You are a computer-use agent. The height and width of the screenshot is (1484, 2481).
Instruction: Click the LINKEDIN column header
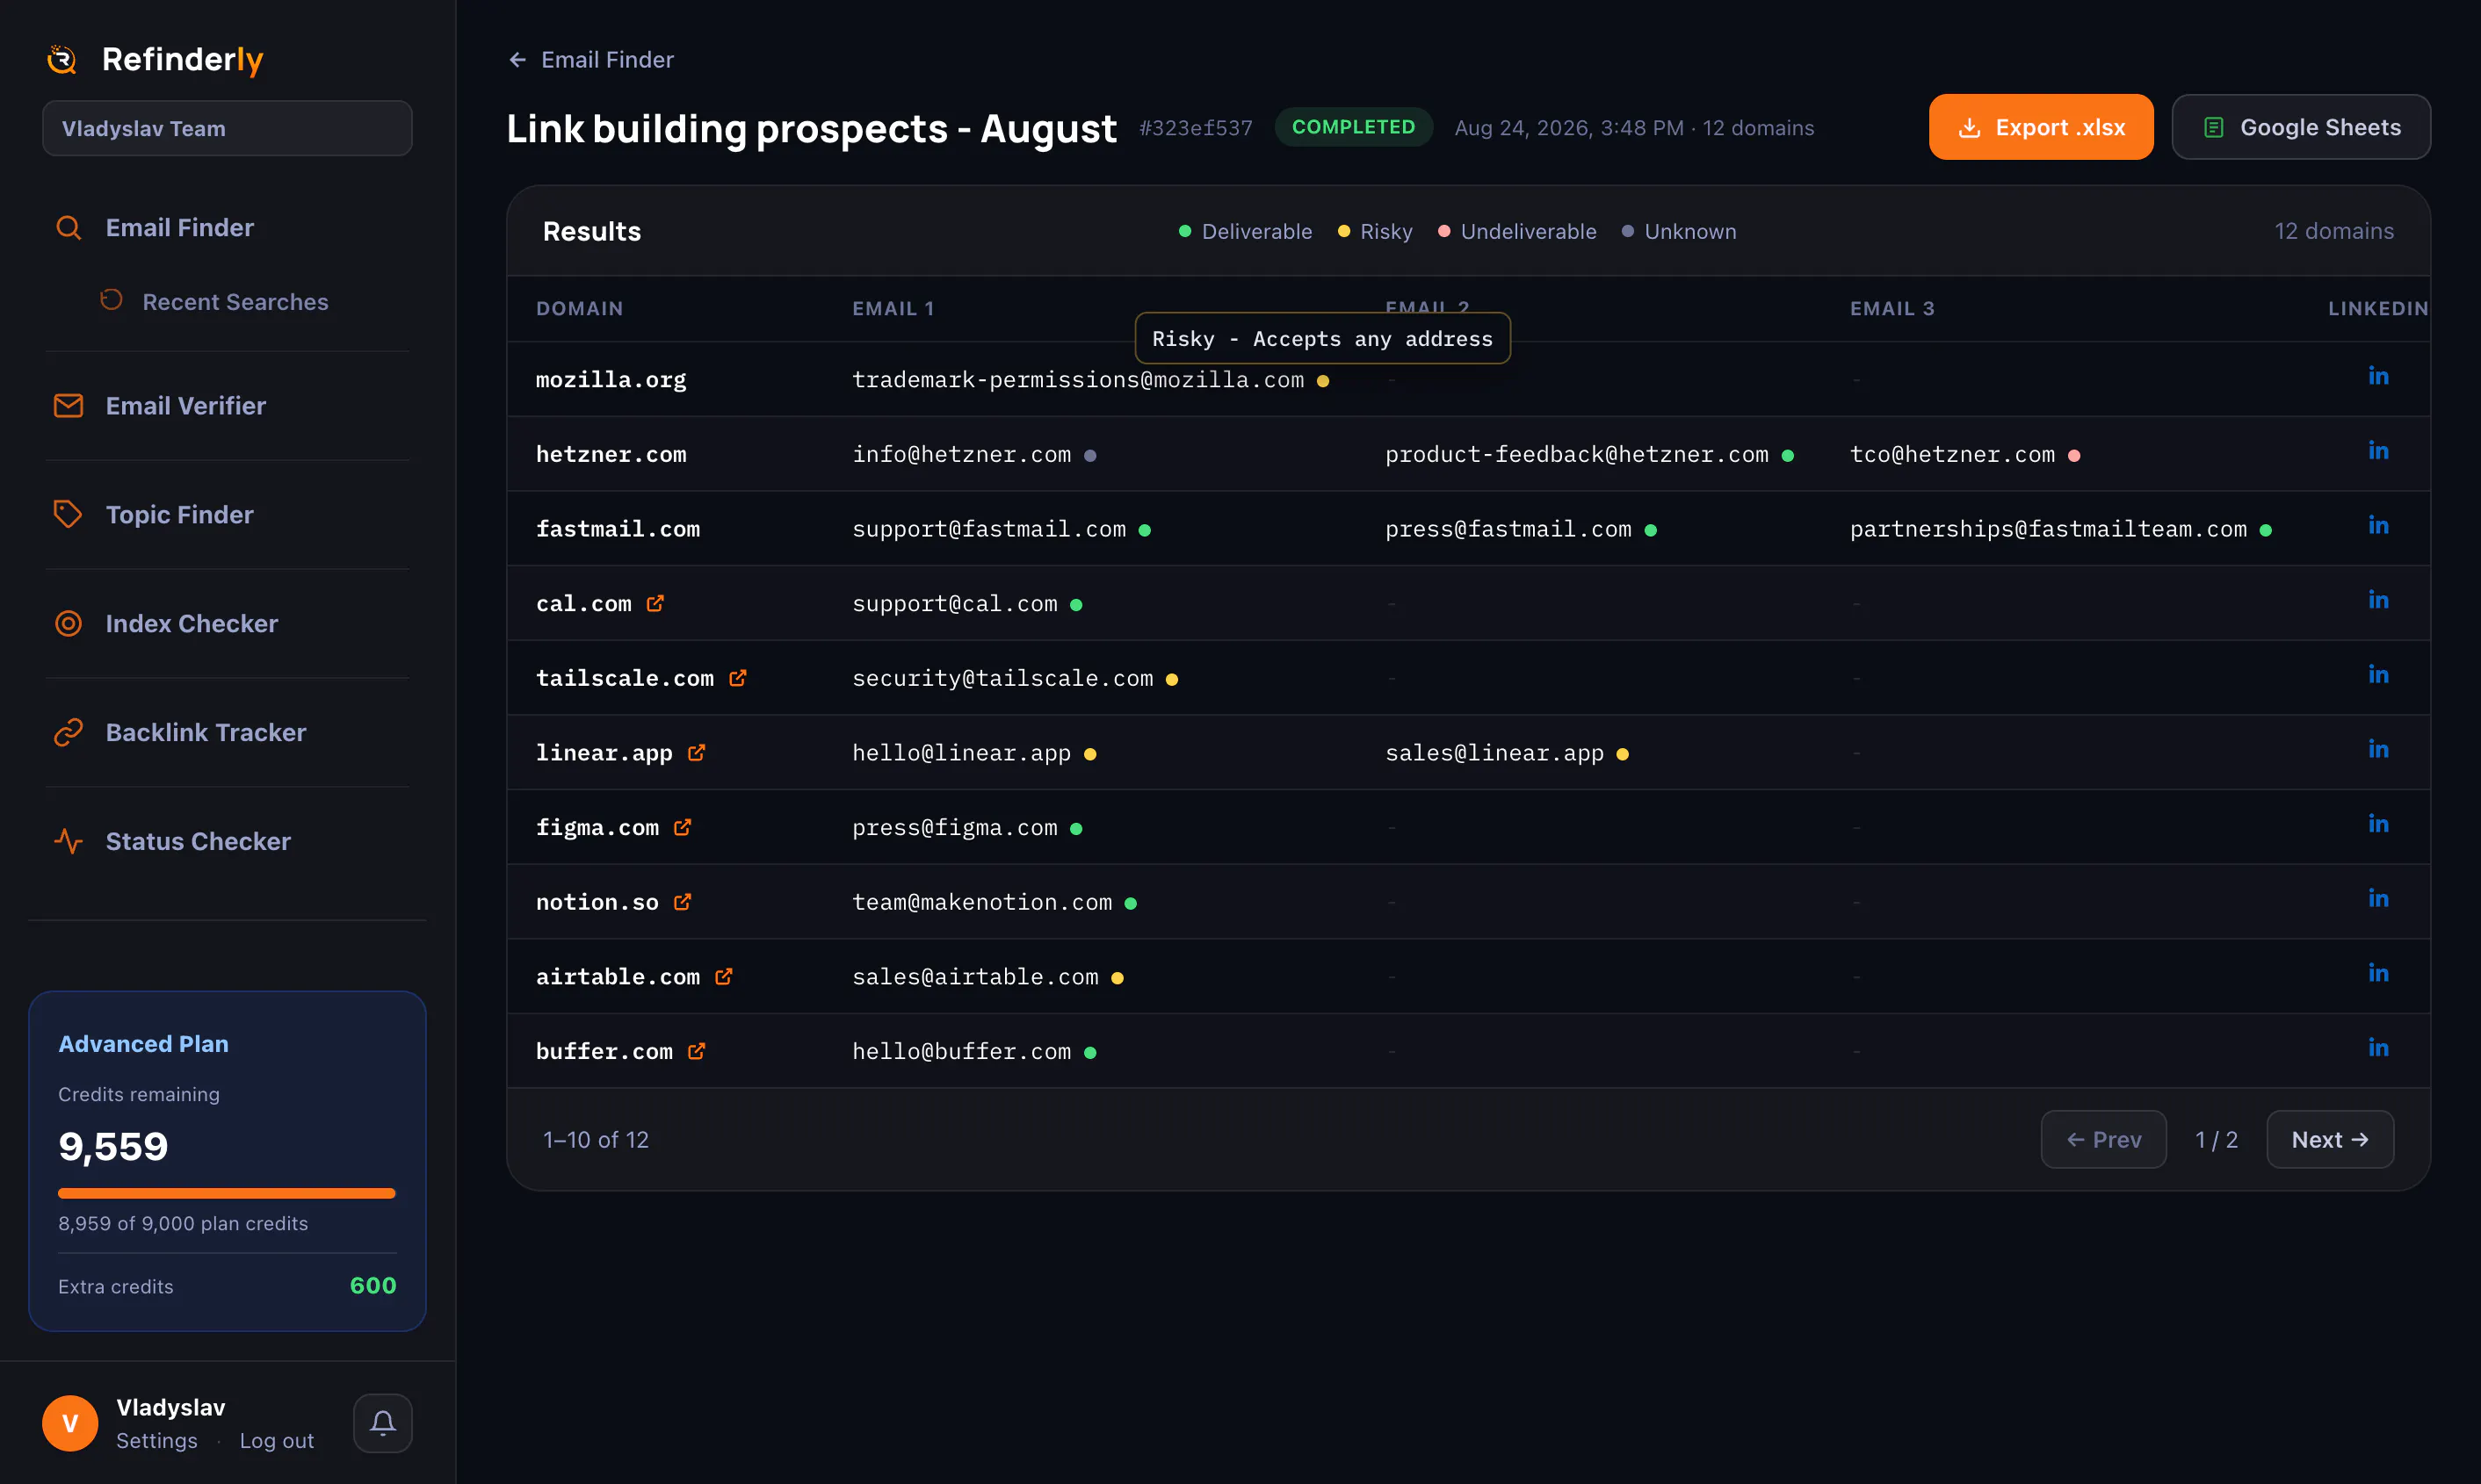pos(2378,309)
